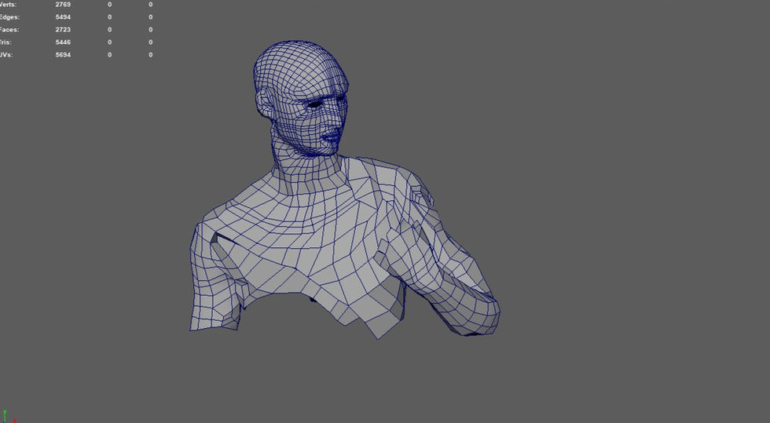The image size is (770, 423).
Task: Click the Edges value 5494
Action: click(x=63, y=17)
